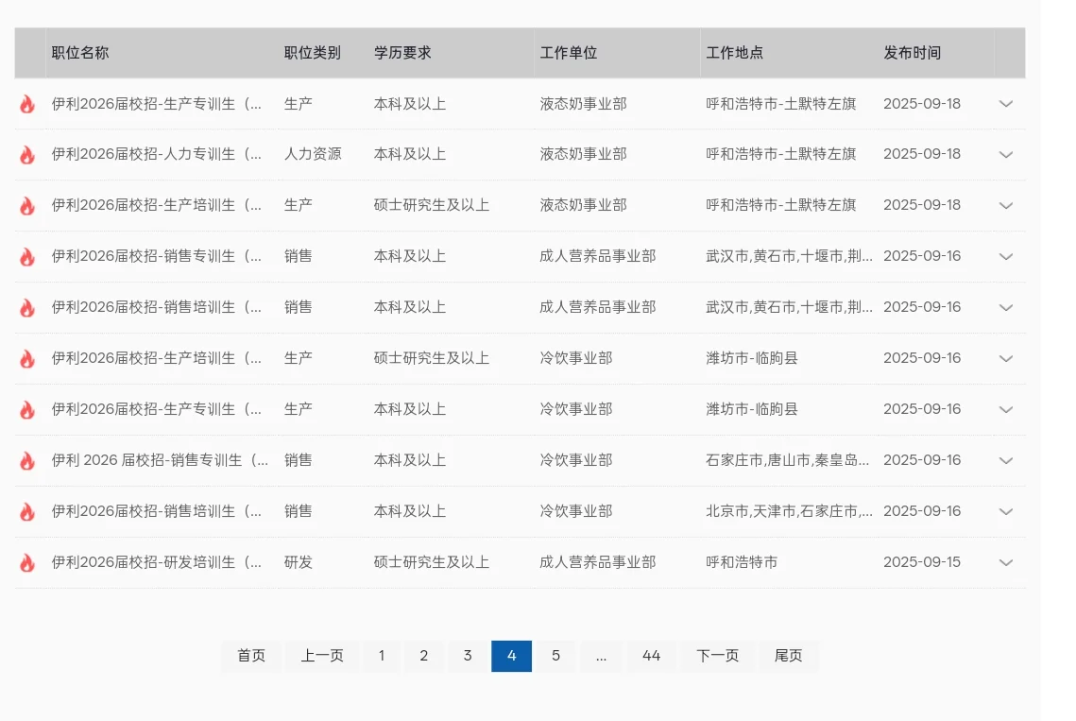Jump to page 5

point(555,656)
